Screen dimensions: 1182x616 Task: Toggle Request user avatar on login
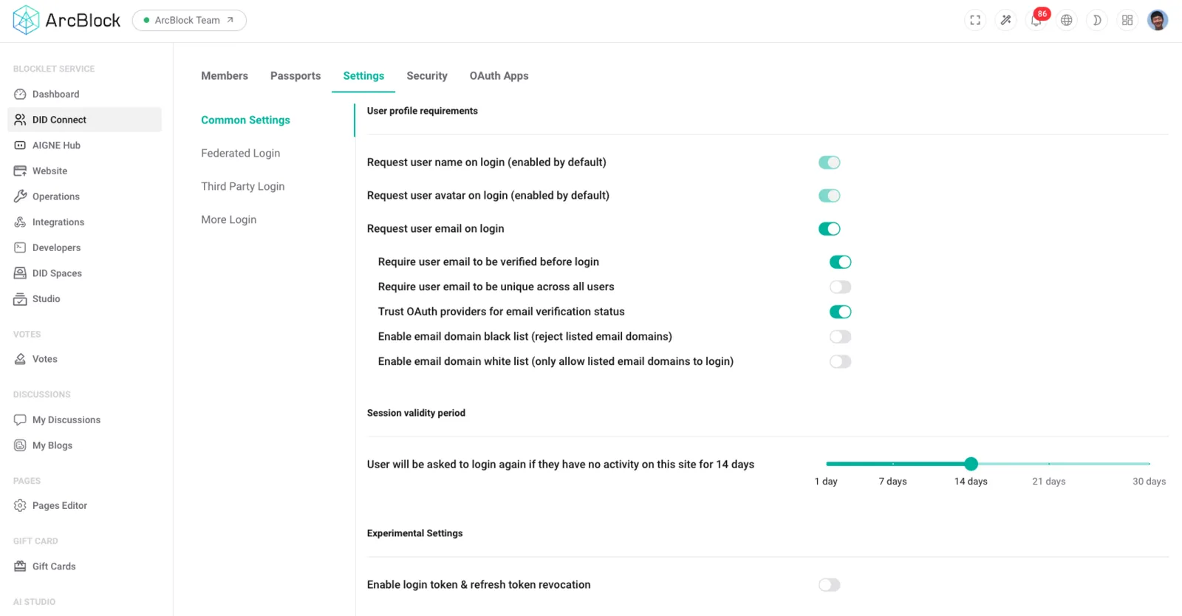pos(829,196)
